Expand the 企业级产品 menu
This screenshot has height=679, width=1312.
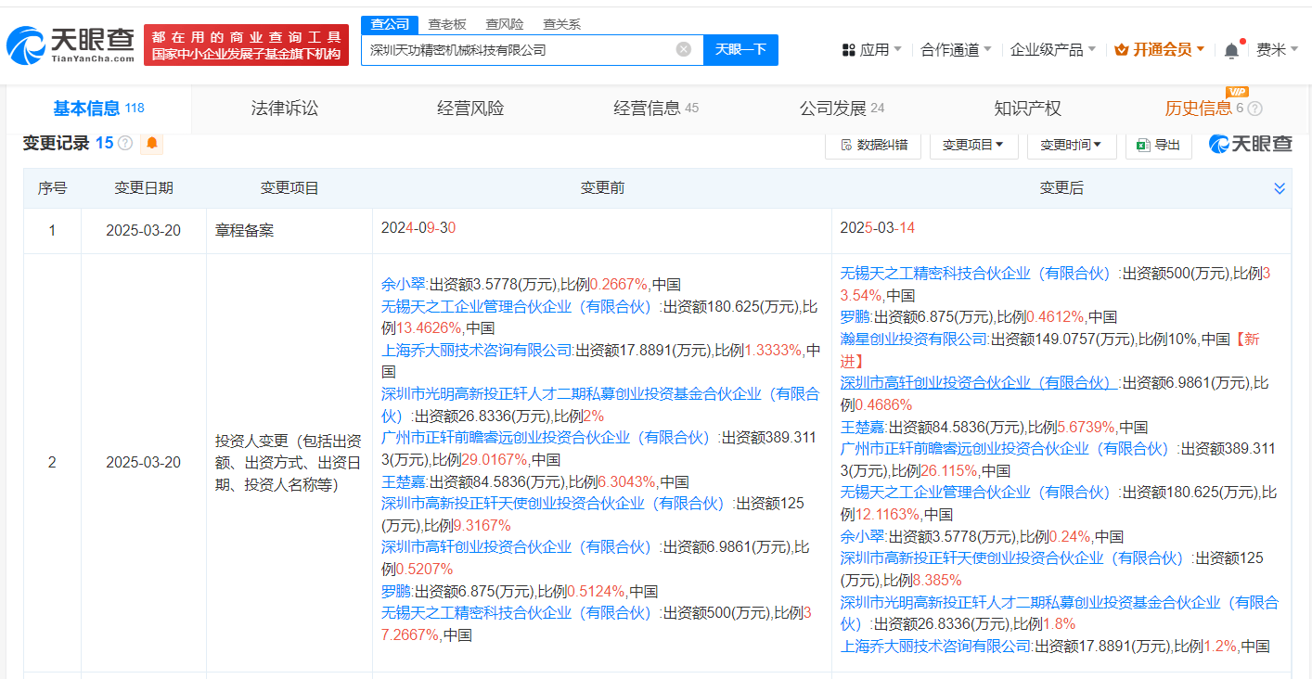[1052, 50]
